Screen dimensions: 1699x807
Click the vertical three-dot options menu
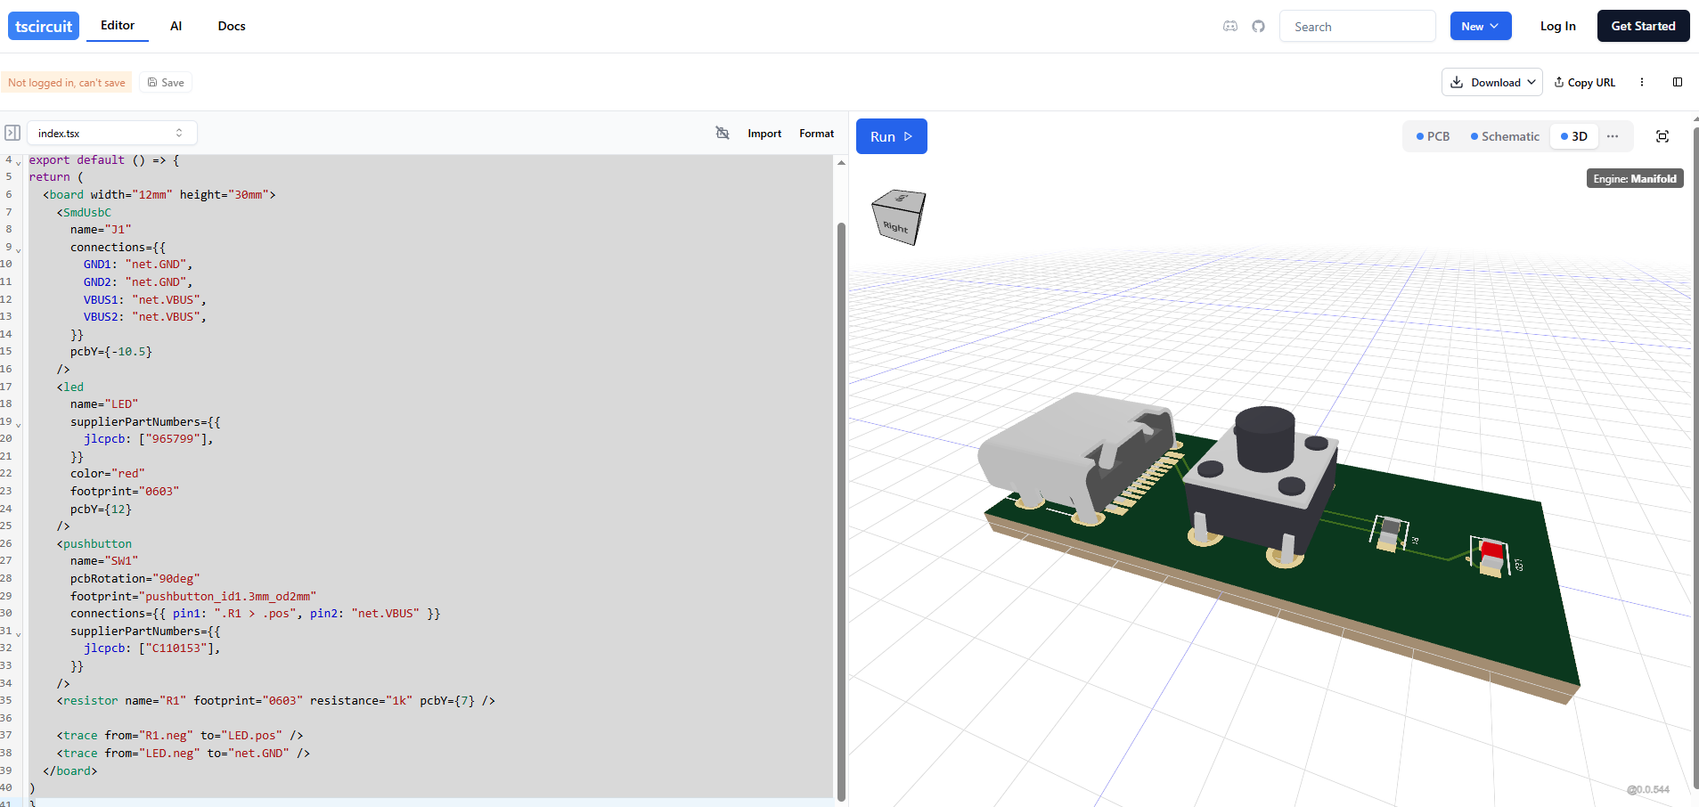[1642, 82]
